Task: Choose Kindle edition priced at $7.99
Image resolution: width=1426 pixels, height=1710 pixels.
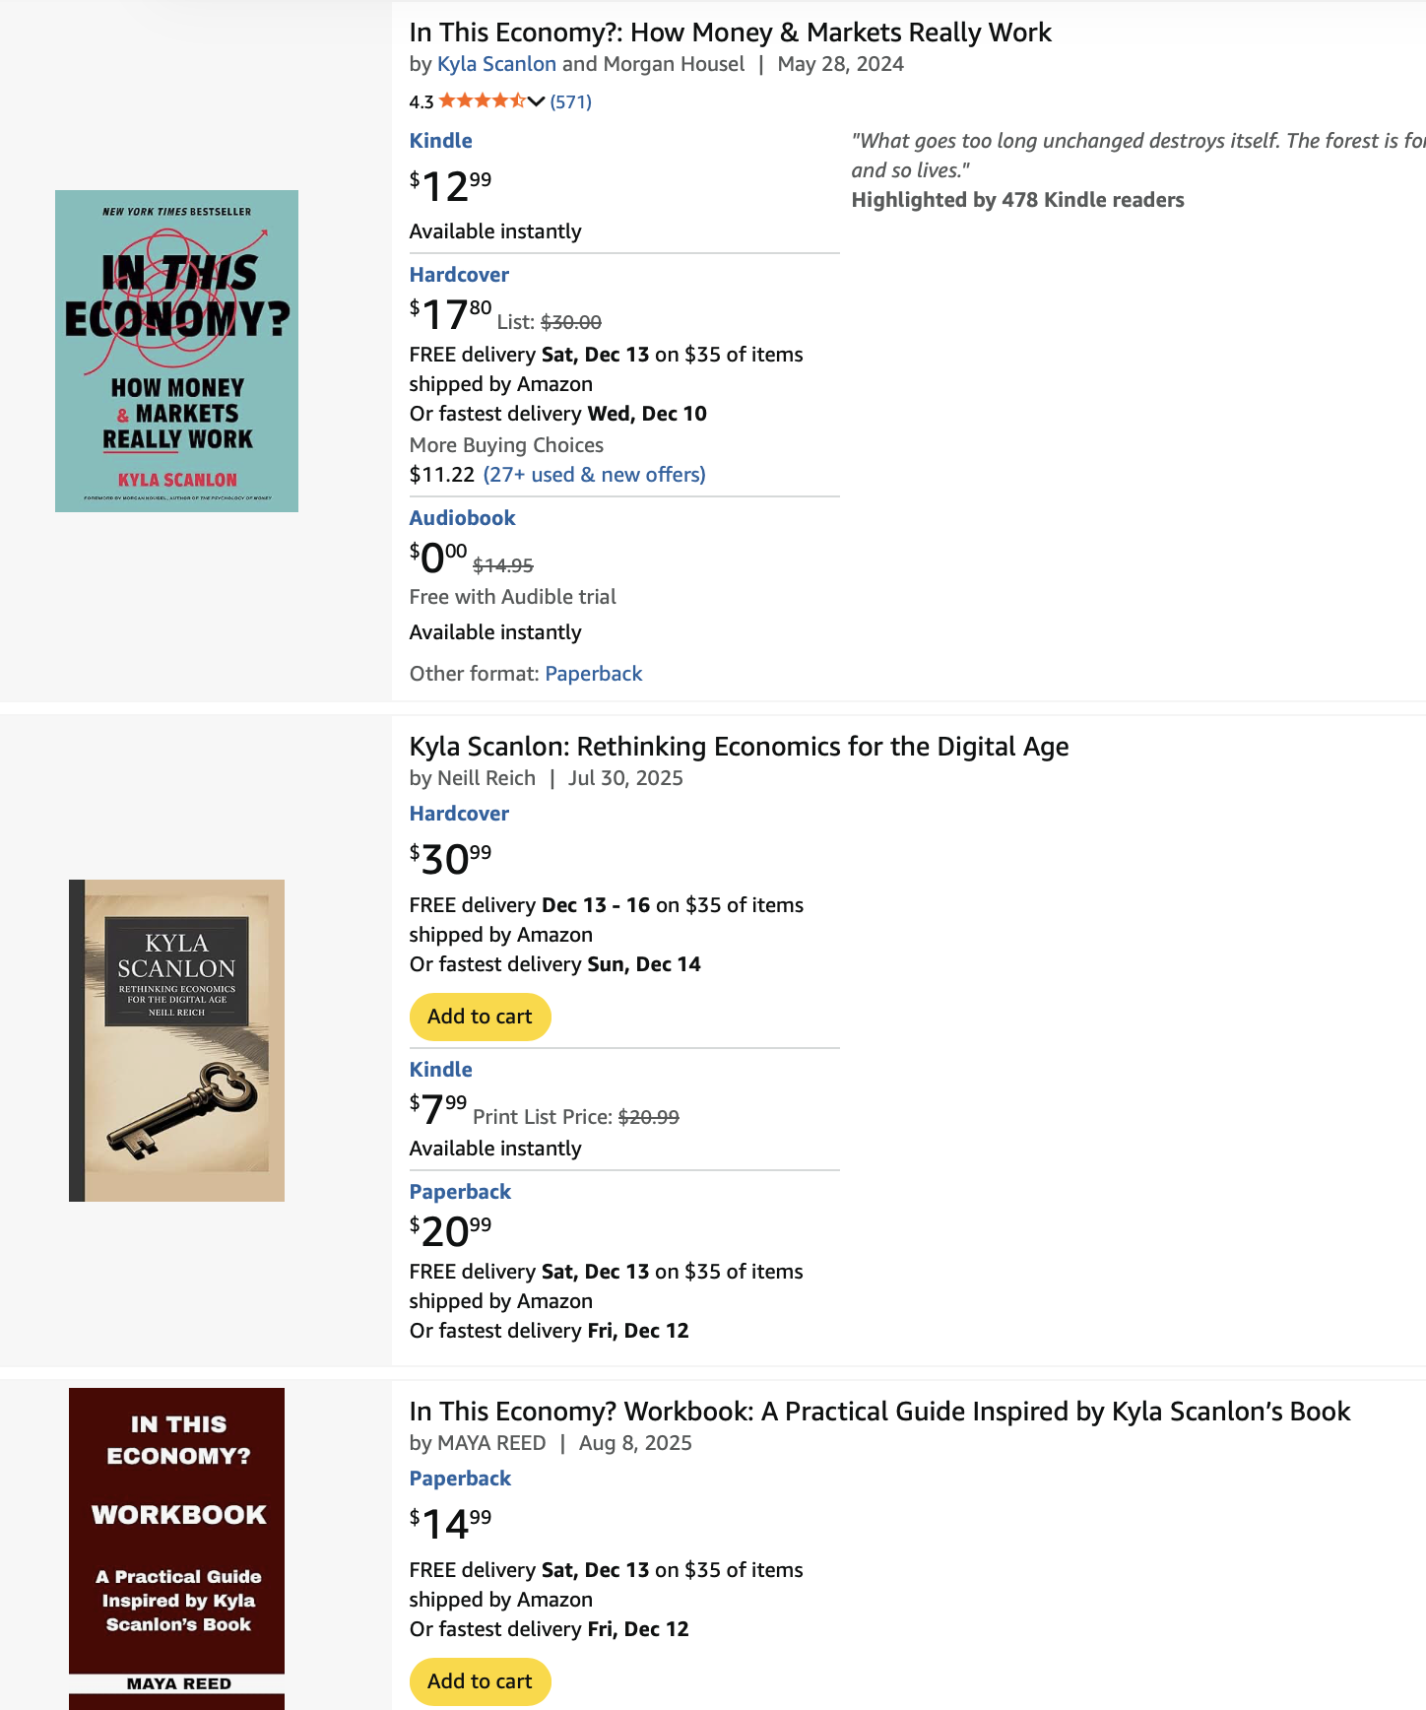Action: (440, 1070)
